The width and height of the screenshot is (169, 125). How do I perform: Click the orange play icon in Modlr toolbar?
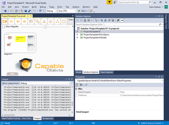pyautogui.click(x=11, y=21)
